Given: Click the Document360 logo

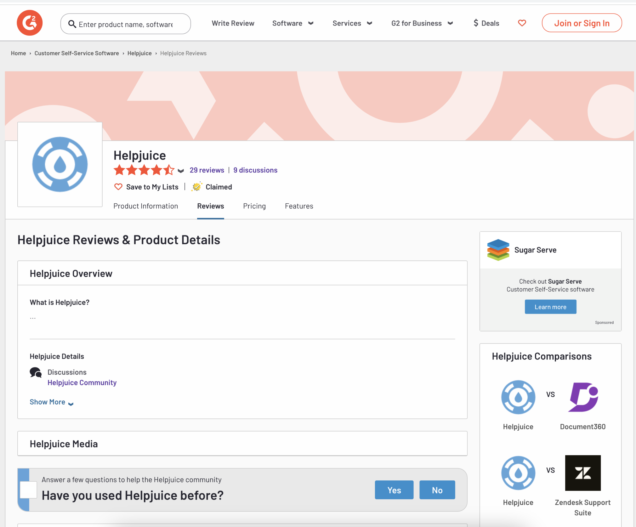Looking at the screenshot, I should click(x=583, y=397).
